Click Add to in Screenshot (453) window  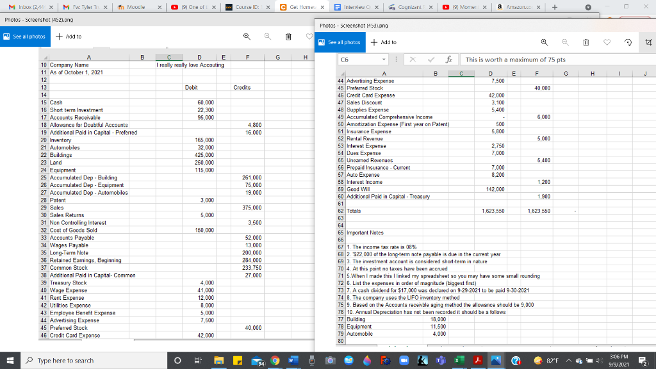(x=384, y=42)
